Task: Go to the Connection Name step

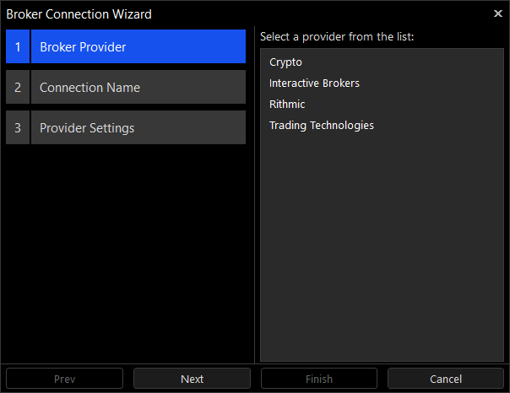Action: click(138, 87)
